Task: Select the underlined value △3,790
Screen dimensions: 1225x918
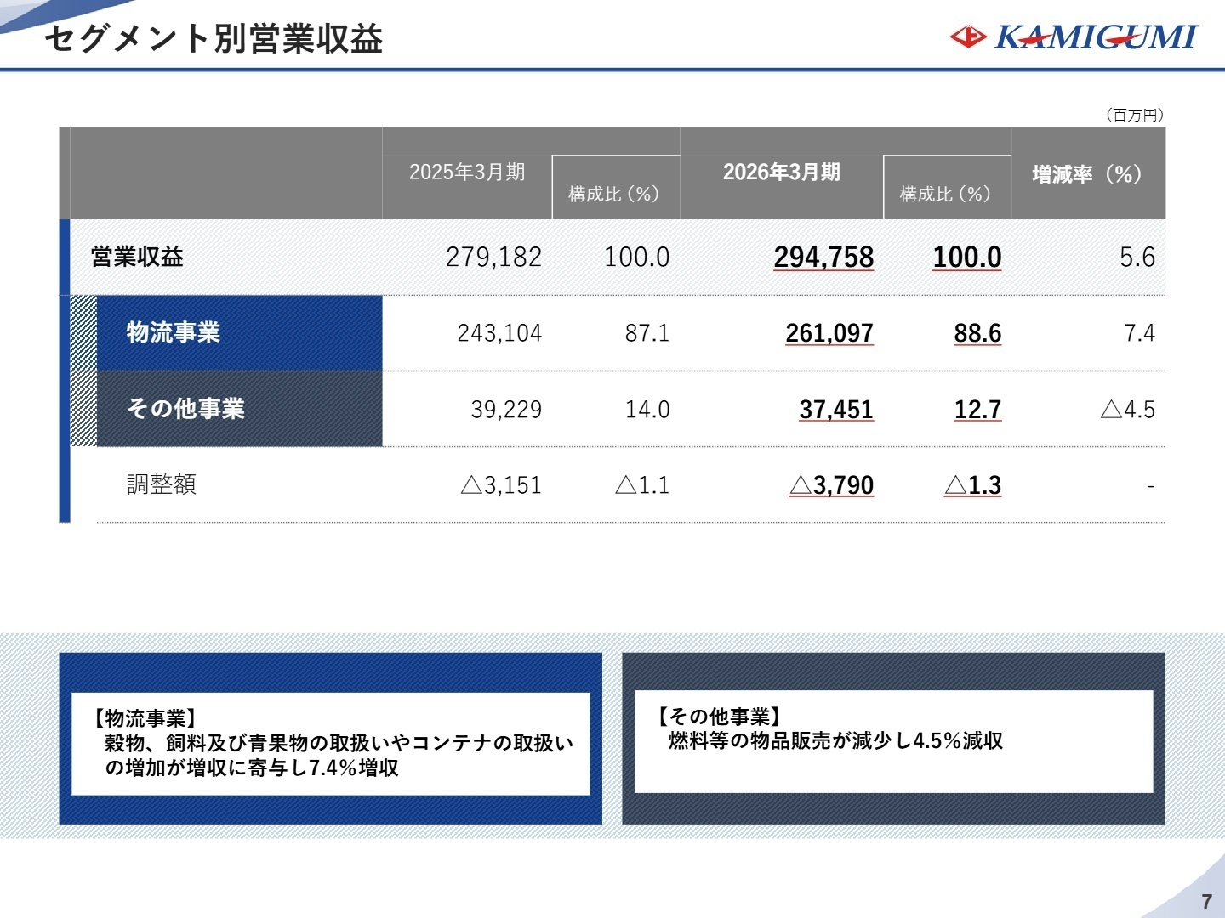Action: pos(831,484)
